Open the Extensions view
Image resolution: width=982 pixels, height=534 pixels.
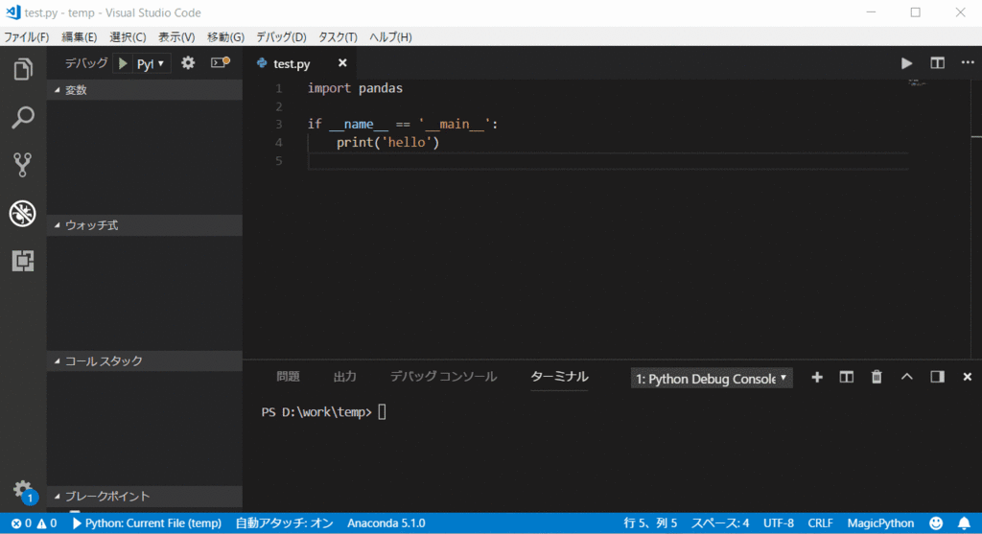(23, 261)
